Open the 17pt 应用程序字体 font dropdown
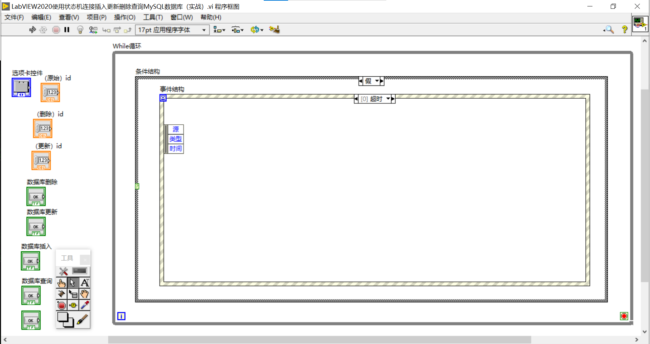The height and width of the screenshot is (344, 650). (203, 30)
